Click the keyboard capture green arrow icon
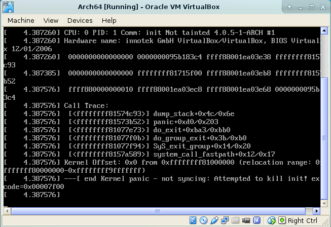 click(x=282, y=220)
